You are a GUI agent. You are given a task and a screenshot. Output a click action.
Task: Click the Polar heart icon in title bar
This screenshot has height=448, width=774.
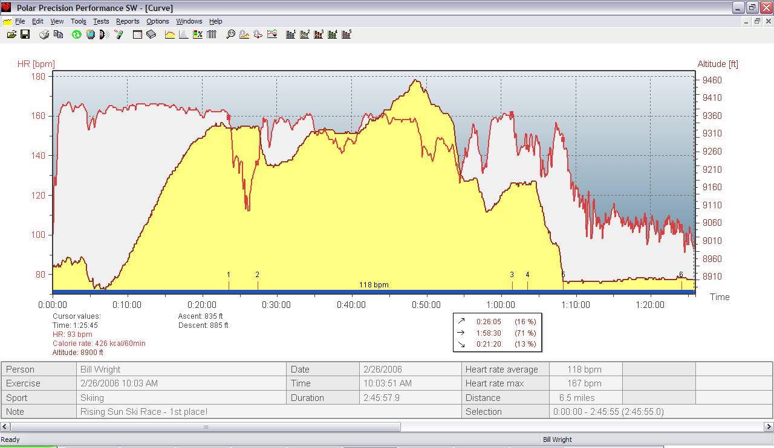pyautogui.click(x=6, y=7)
